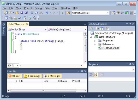Open the Project menu

click(28, 8)
